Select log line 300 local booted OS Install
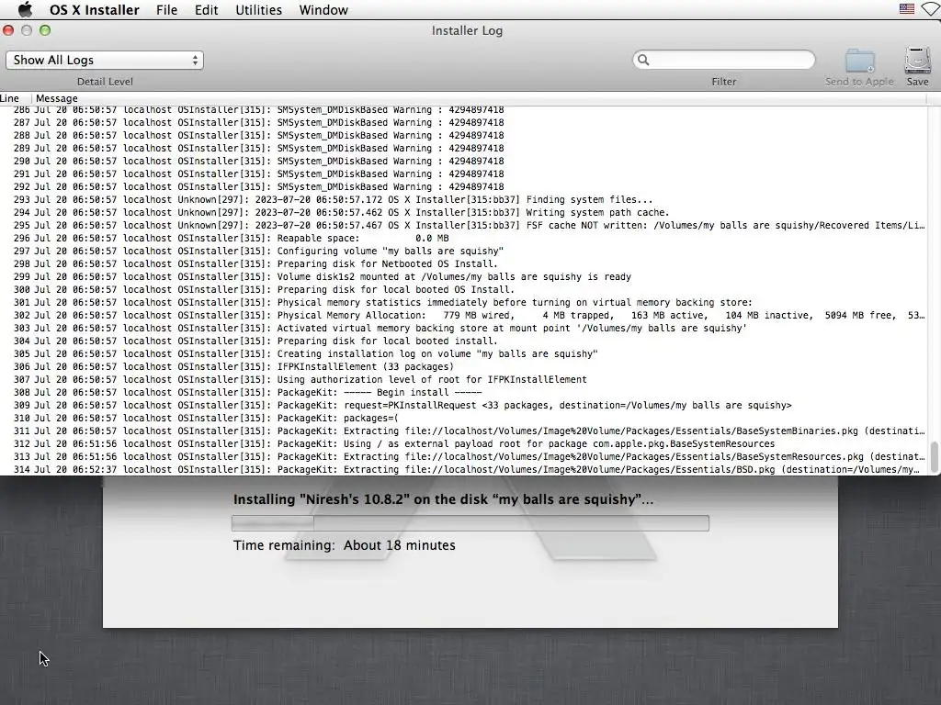The image size is (941, 705). [465, 289]
